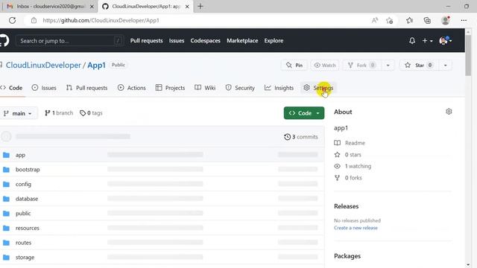Click the page vertical scrollbar thumb
Screen dimensions: 477x268
[468, 55]
